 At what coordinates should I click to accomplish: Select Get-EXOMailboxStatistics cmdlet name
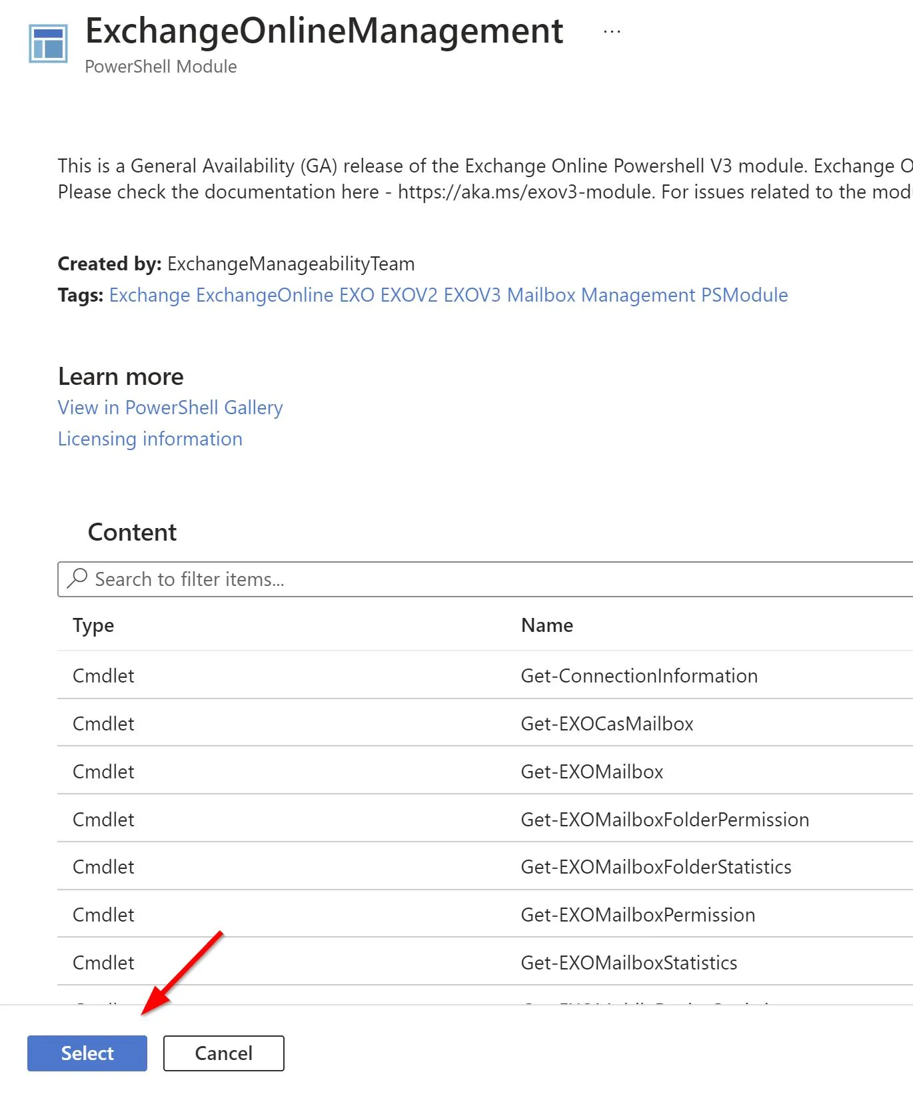coord(629,963)
